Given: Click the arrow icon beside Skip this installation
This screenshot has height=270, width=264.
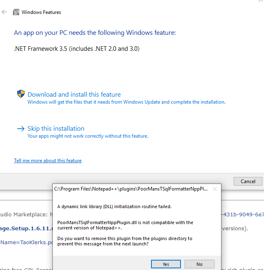Looking at the screenshot, I should coord(21,129).
